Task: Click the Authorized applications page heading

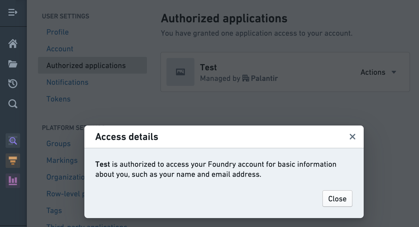Action: (x=224, y=18)
